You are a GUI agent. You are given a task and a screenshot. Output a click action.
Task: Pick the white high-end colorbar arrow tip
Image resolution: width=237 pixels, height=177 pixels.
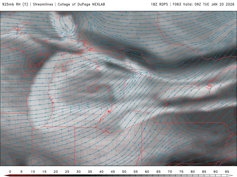[x=230, y=176]
